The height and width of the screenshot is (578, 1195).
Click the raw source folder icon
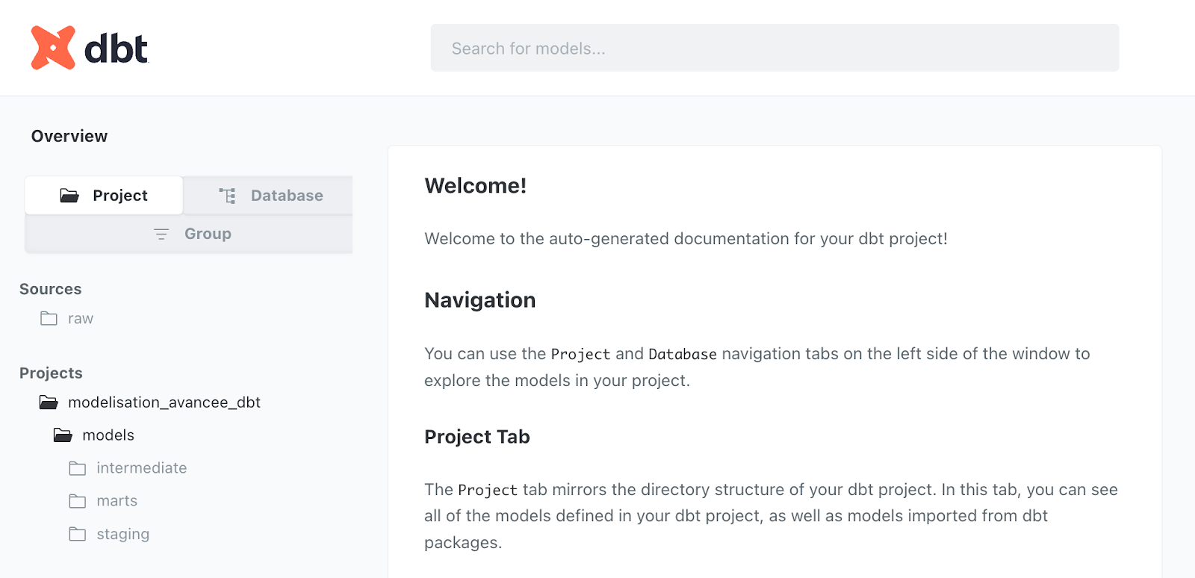[49, 319]
